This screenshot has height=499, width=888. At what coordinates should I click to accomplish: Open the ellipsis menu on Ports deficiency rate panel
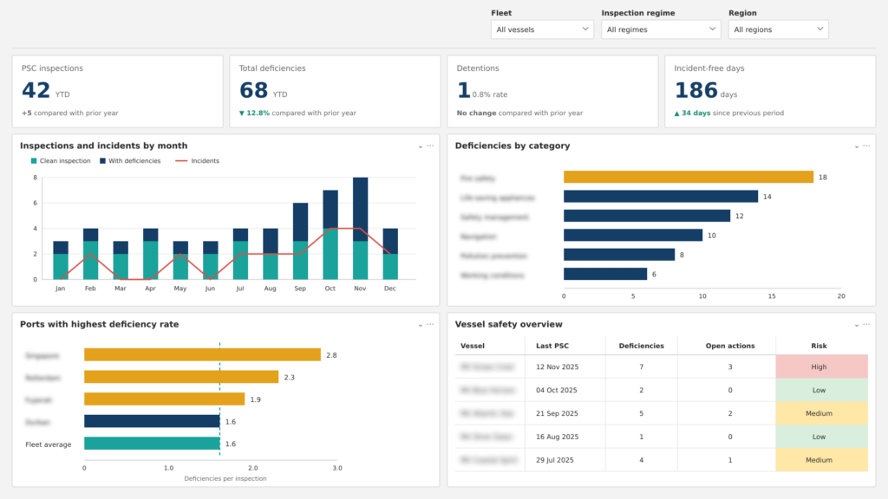coord(430,325)
